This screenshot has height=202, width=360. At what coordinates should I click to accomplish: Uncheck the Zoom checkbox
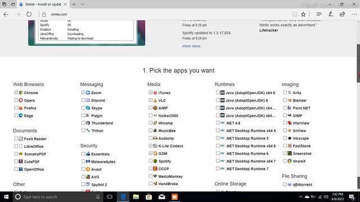(x=83, y=93)
